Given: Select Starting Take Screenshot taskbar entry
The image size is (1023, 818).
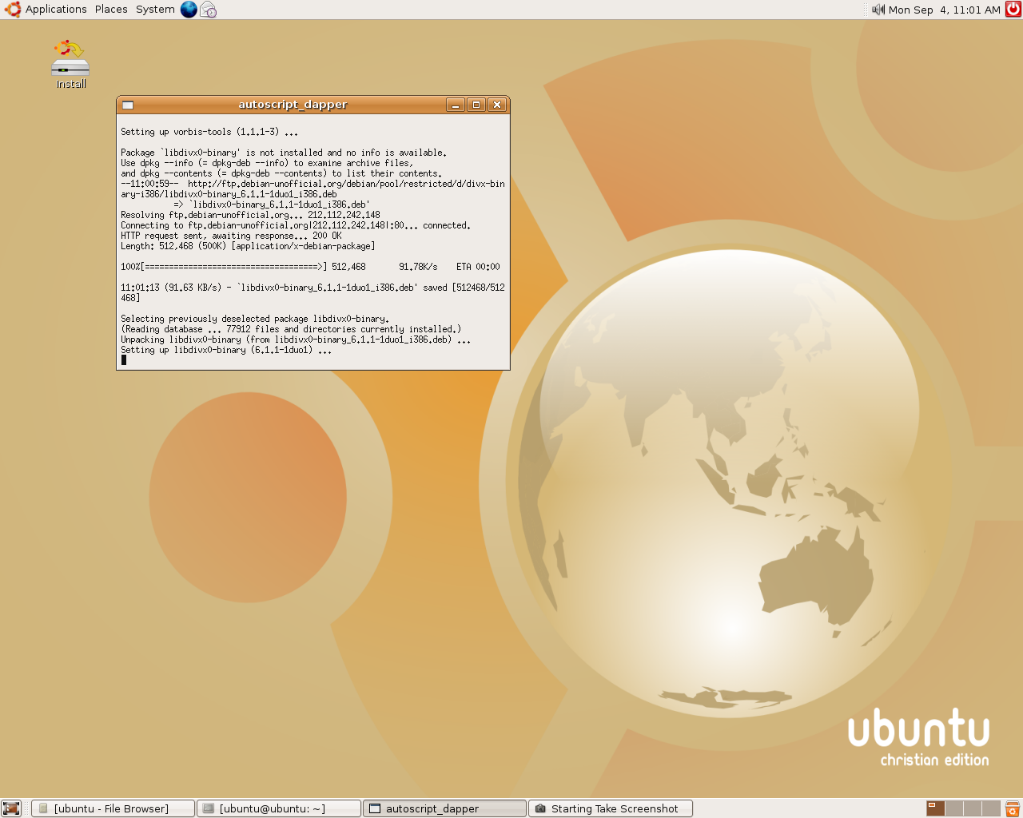Looking at the screenshot, I should tap(611, 808).
